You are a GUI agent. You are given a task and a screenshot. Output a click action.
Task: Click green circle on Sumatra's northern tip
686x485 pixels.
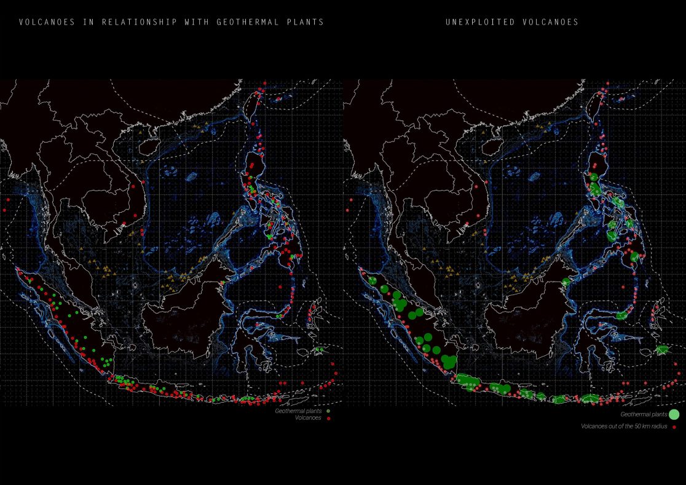[373, 280]
